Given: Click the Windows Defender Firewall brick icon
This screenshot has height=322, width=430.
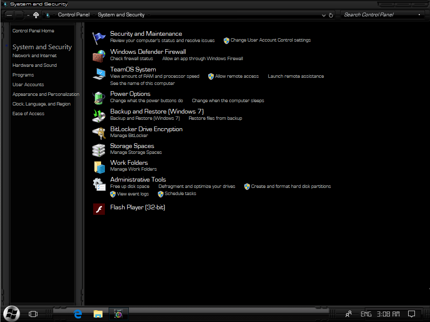Looking at the screenshot, I should (x=99, y=56).
